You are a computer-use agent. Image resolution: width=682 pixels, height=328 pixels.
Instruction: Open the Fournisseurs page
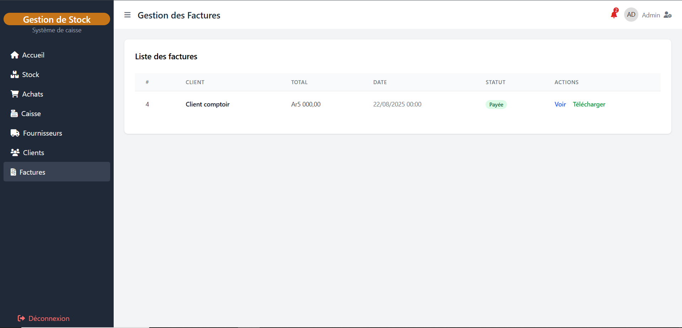[42, 133]
